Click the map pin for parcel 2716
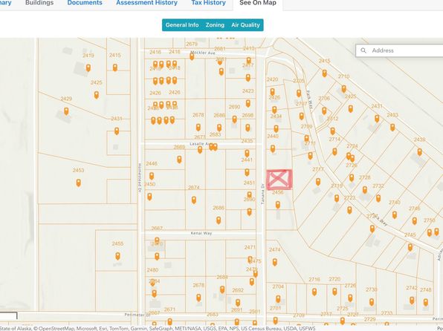This screenshot has width=443, height=331. click(314, 292)
